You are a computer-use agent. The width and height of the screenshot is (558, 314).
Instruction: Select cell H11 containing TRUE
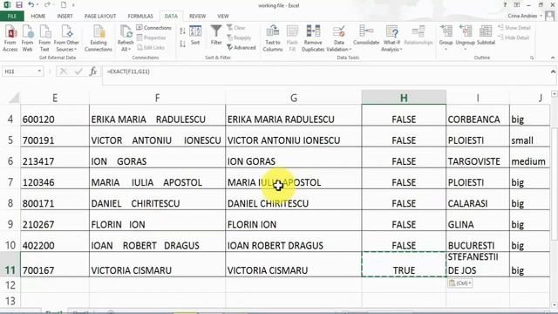pos(404,264)
